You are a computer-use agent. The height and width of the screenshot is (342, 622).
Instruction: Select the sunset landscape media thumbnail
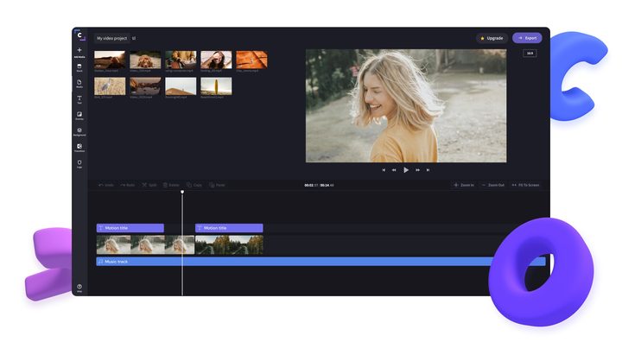[110, 60]
